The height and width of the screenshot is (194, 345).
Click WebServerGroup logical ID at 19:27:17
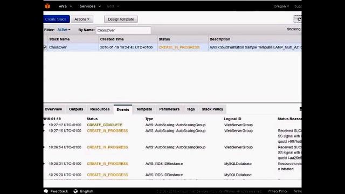[238, 125]
